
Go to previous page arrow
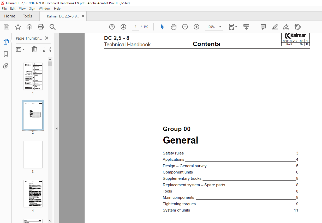pyautogui.click(x=112, y=27)
